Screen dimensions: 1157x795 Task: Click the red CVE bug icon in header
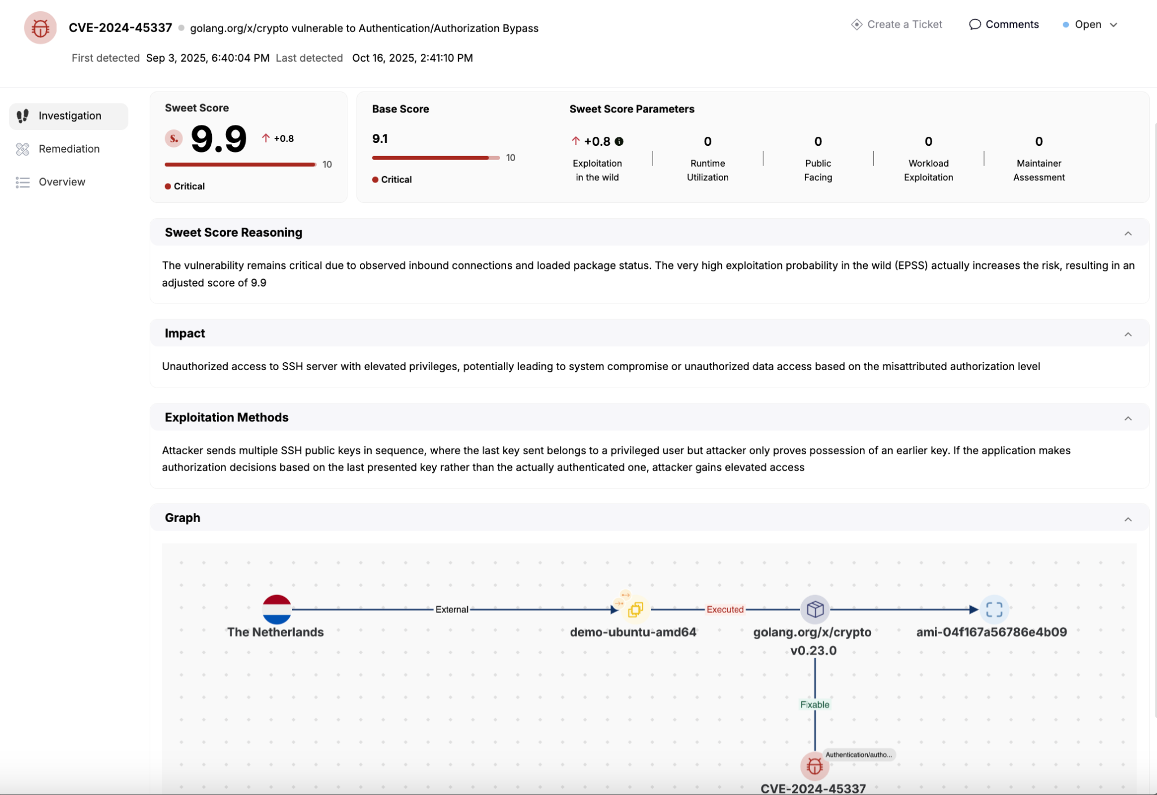tap(40, 28)
